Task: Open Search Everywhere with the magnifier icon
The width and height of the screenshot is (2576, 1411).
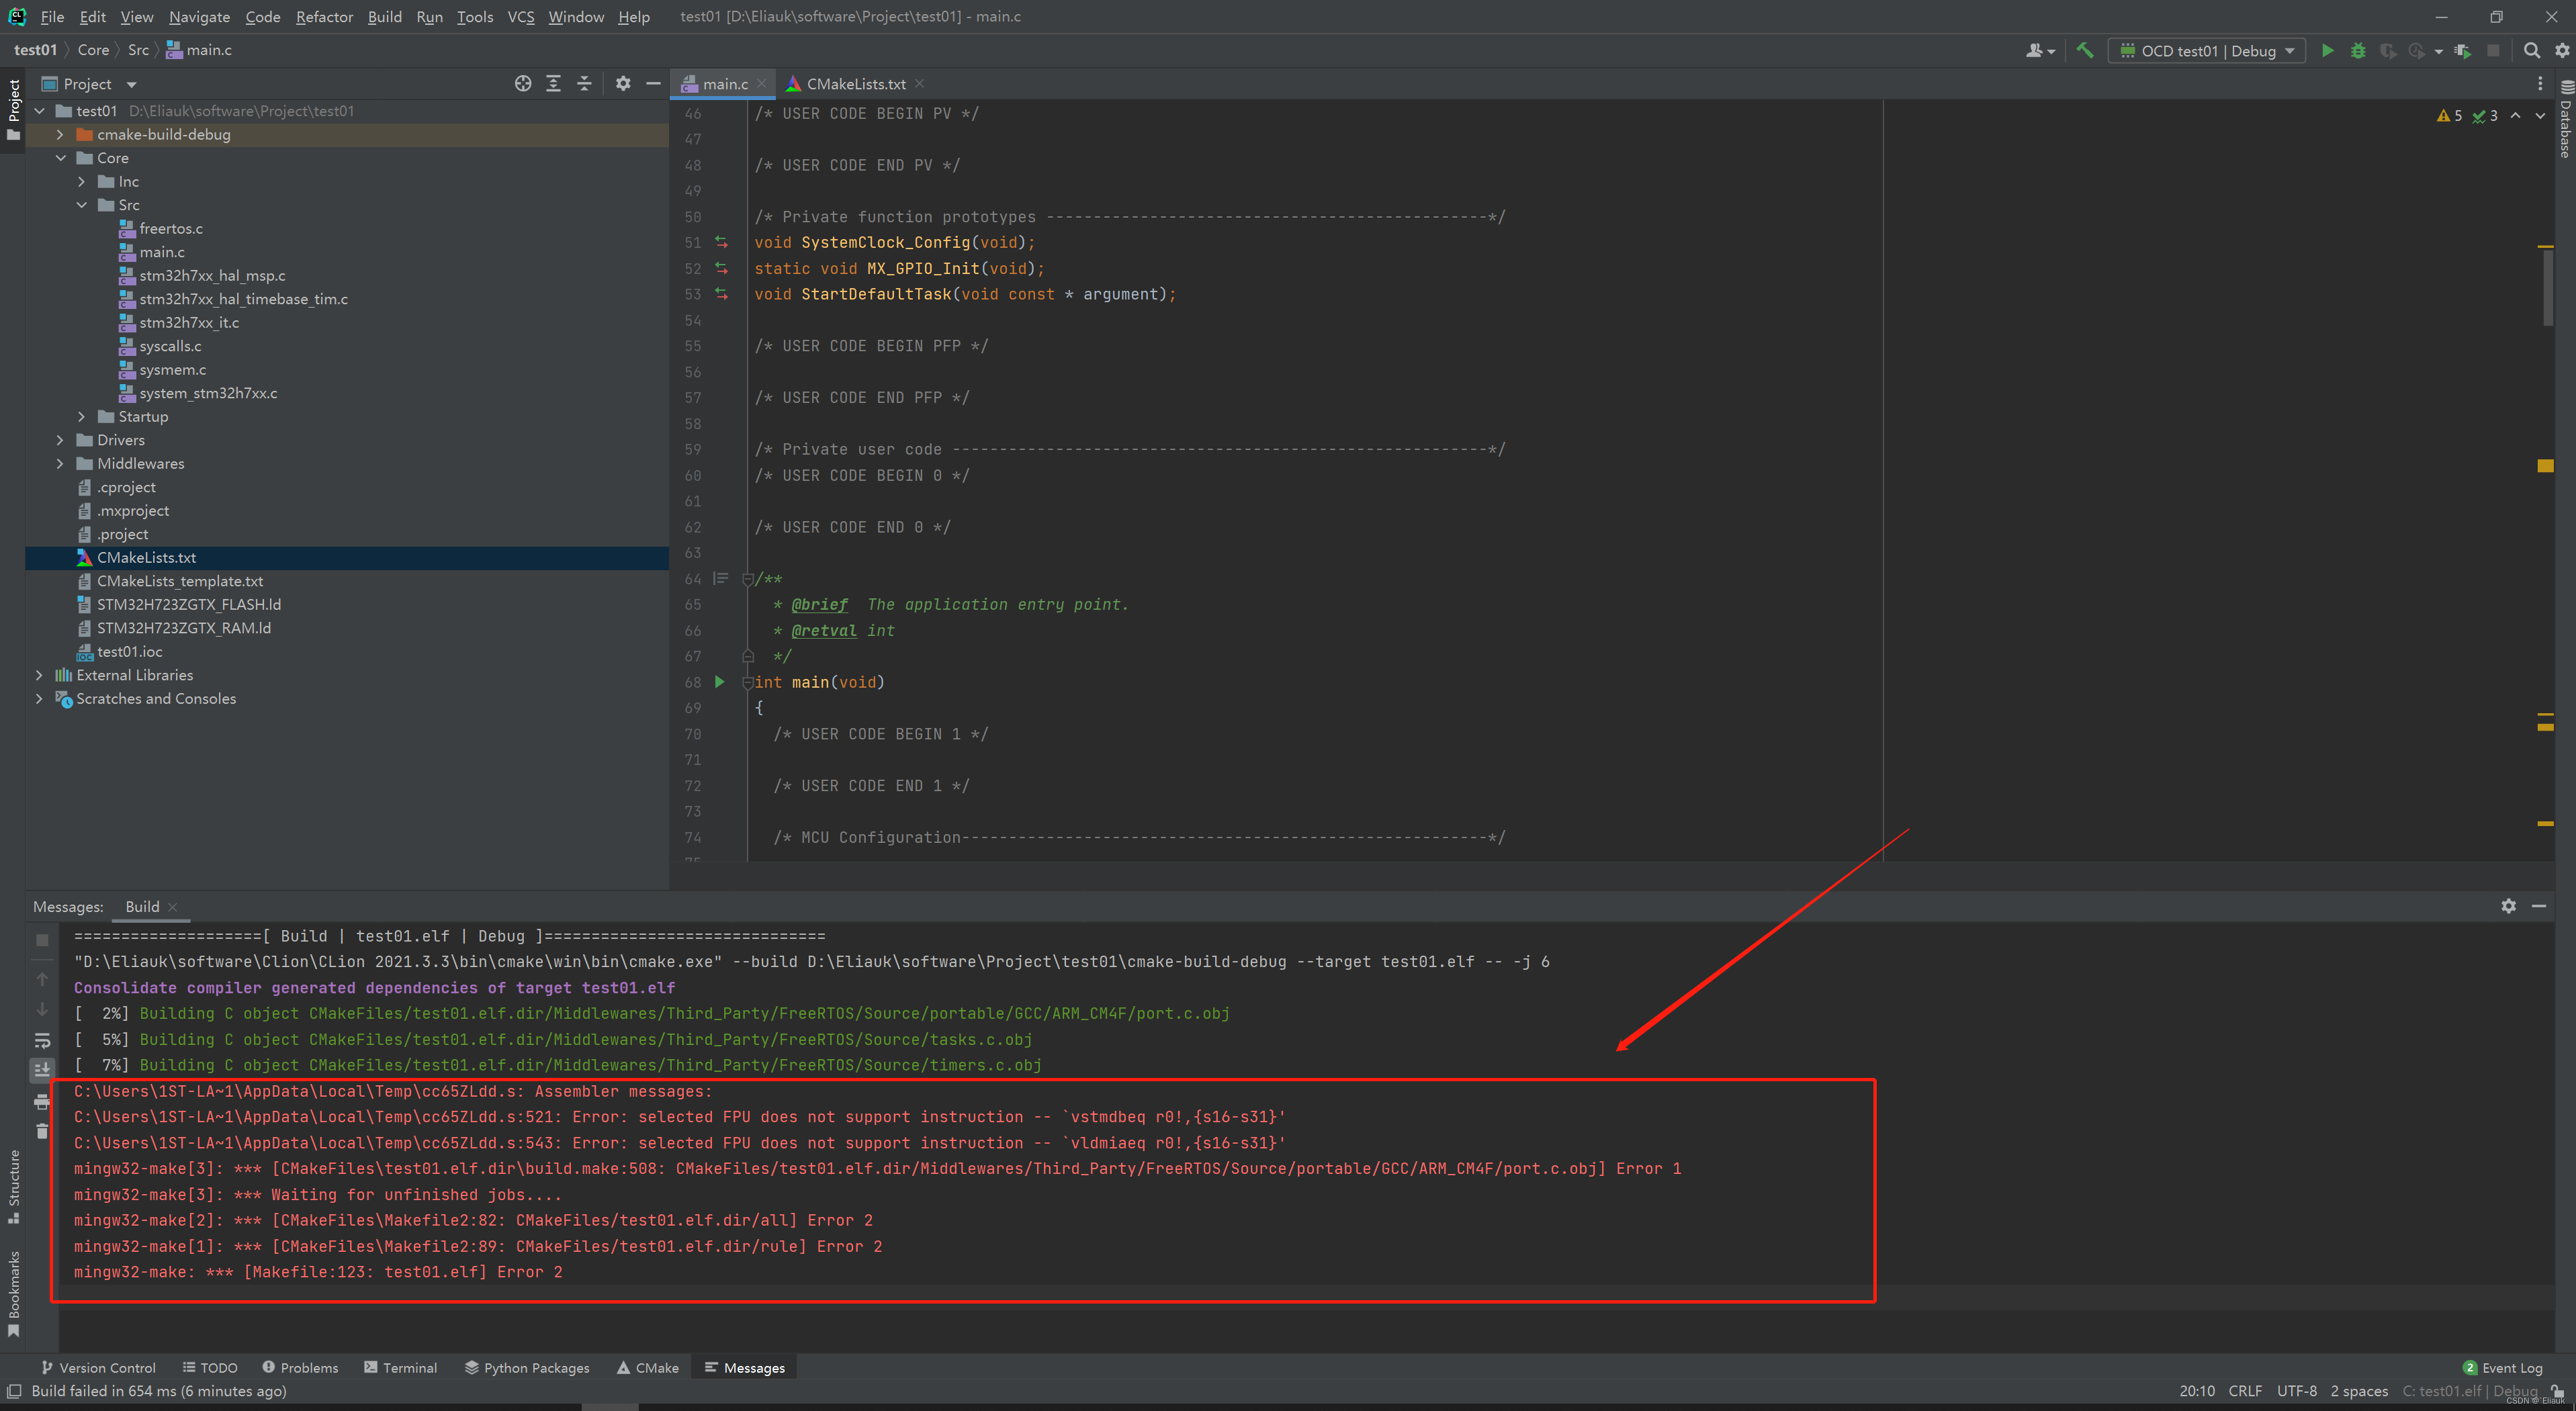Action: point(2532,50)
